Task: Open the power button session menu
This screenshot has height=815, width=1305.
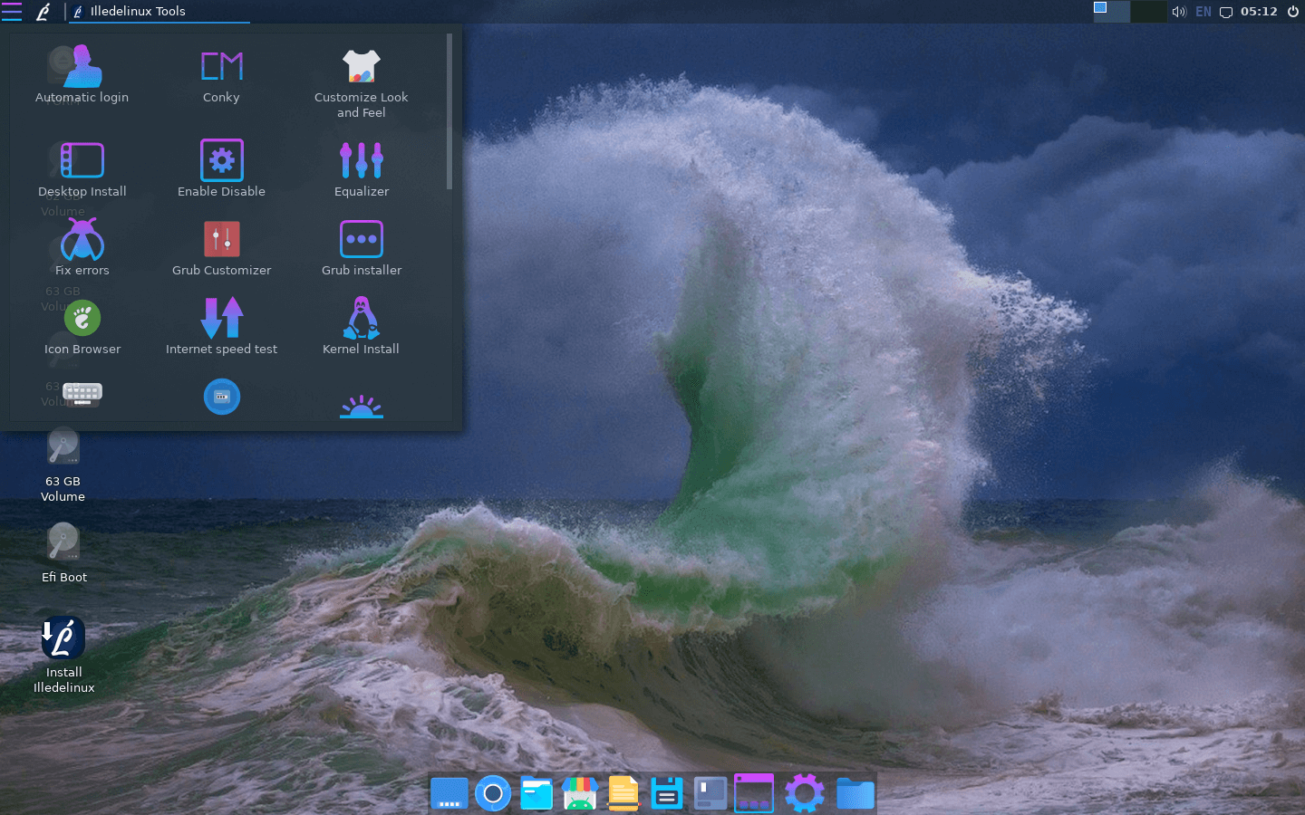Action: (x=1293, y=12)
